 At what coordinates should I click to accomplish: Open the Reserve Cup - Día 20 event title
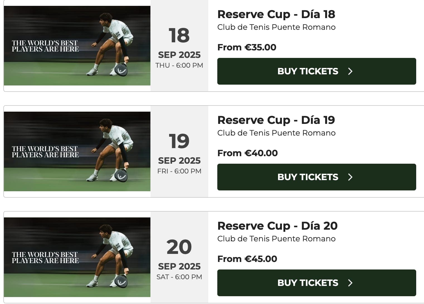tap(277, 226)
